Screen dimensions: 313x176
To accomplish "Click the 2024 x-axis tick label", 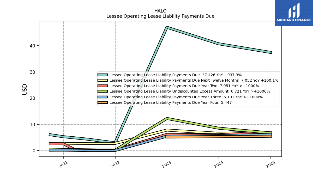I will point(219,164).
